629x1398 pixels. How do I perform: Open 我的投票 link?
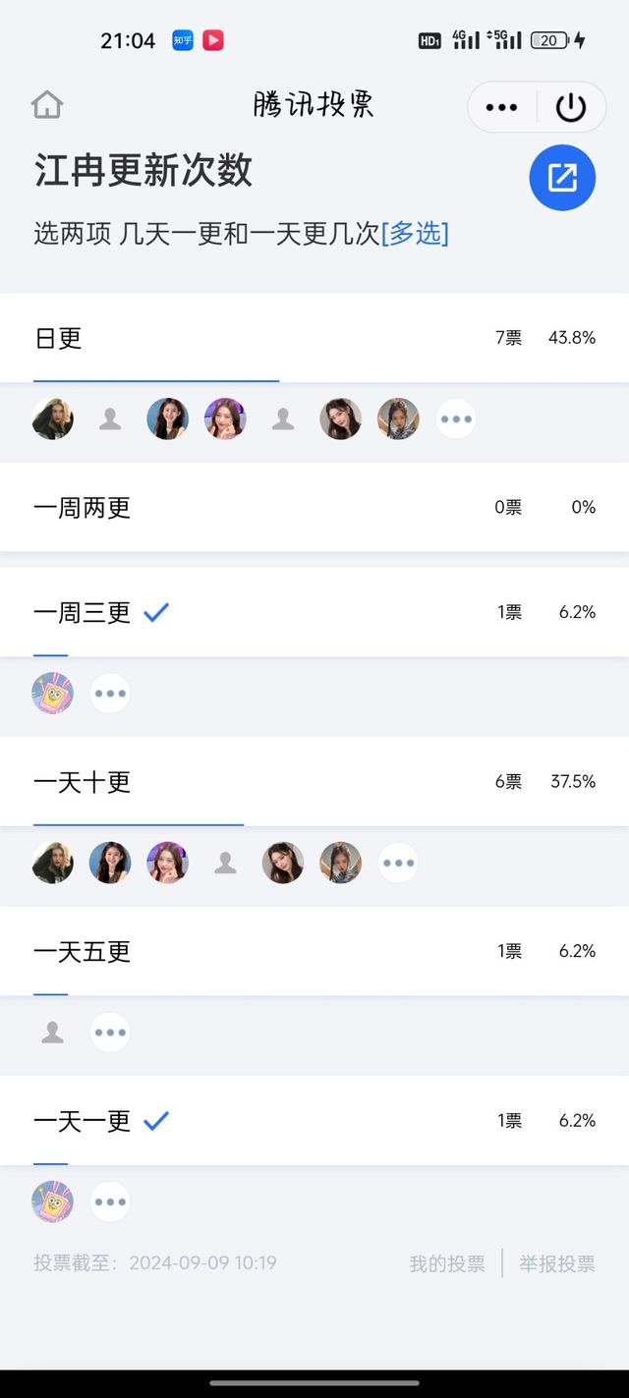click(x=447, y=1263)
